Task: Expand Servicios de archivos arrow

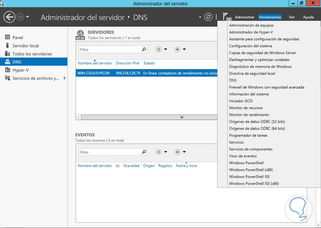Action: [65, 78]
